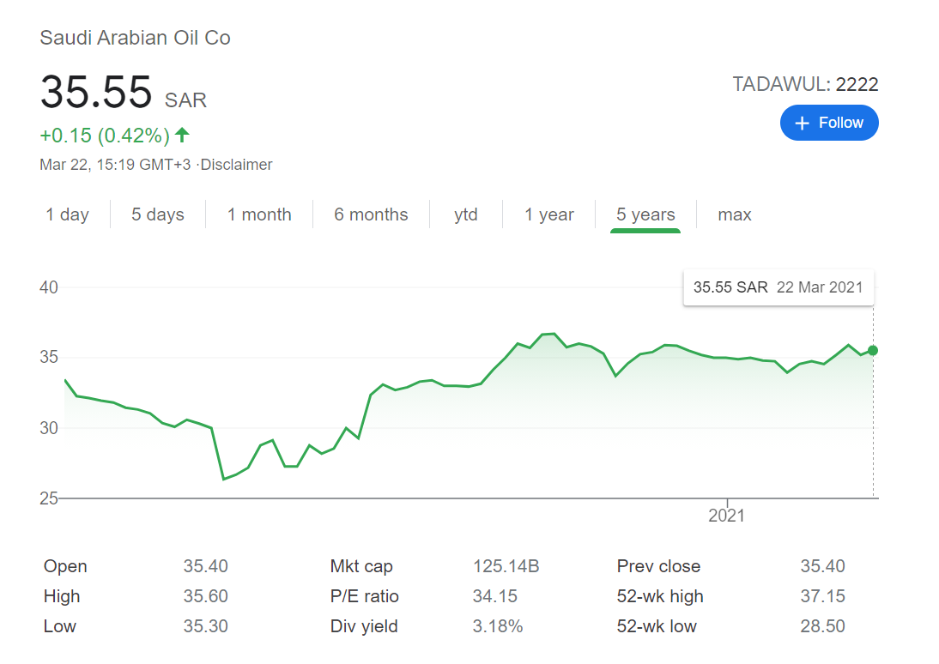Click the green up arrow icon
The image size is (939, 664).
[182, 135]
